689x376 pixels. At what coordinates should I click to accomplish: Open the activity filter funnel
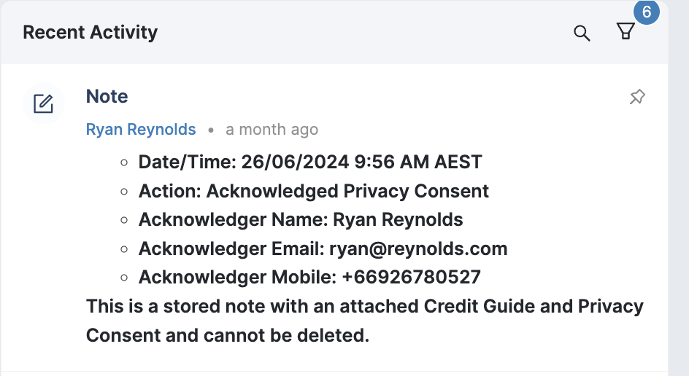[x=625, y=32]
